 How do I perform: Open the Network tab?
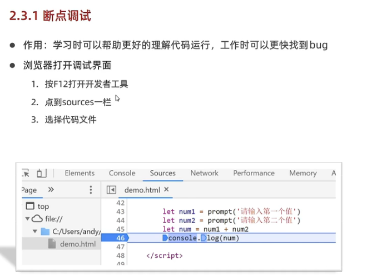[204, 173]
